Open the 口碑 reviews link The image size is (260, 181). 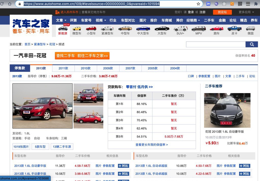pos(191,76)
